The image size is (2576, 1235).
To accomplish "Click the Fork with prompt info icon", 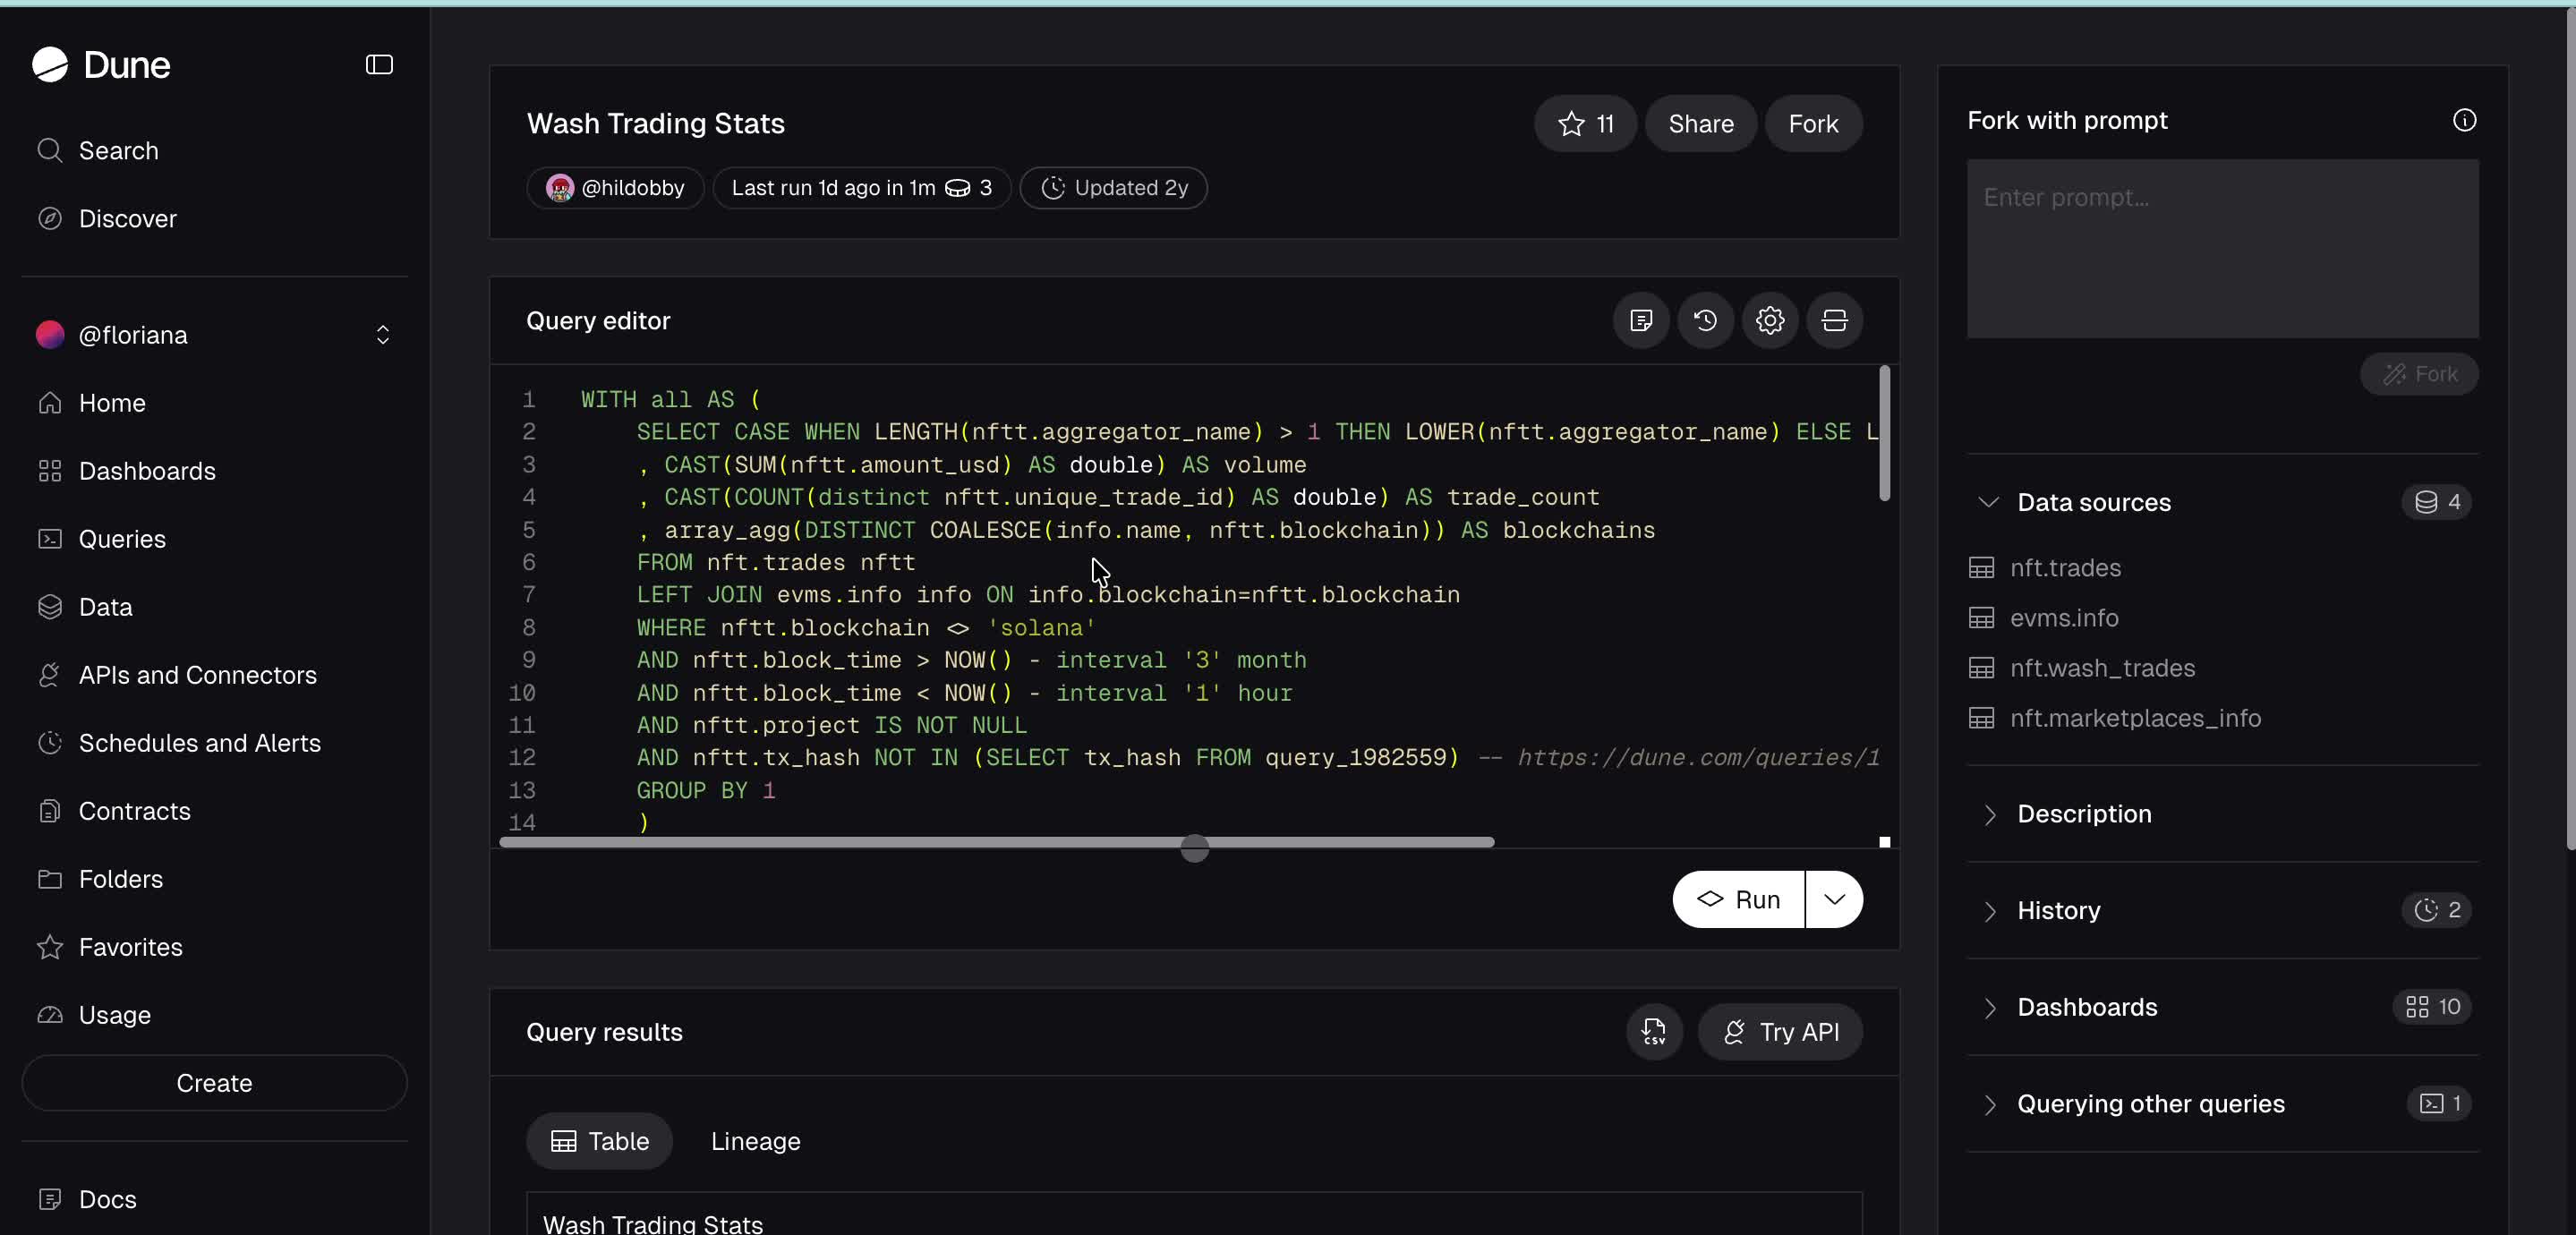I will coord(2464,121).
